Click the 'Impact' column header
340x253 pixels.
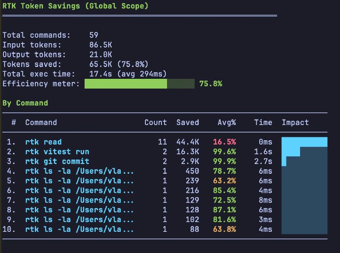click(x=295, y=122)
